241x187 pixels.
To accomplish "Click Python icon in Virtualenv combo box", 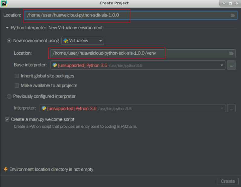I will pos(66,41).
